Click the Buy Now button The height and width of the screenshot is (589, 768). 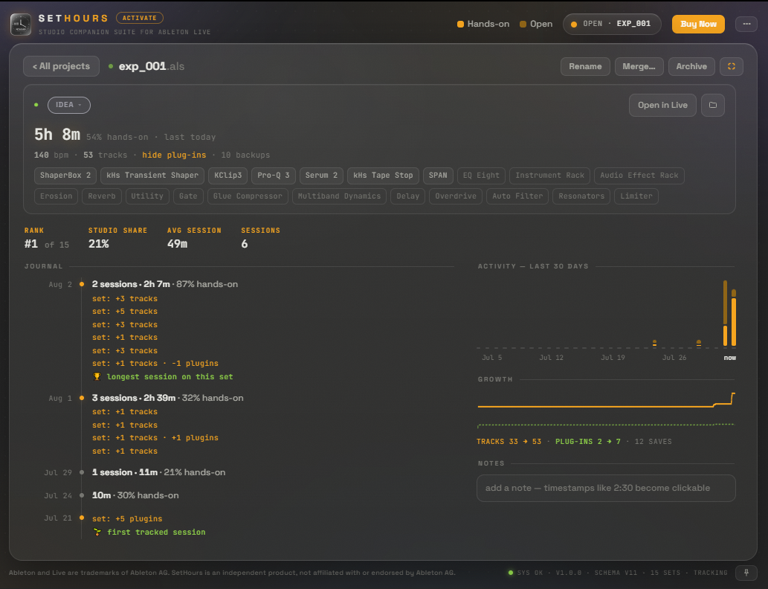click(x=698, y=24)
